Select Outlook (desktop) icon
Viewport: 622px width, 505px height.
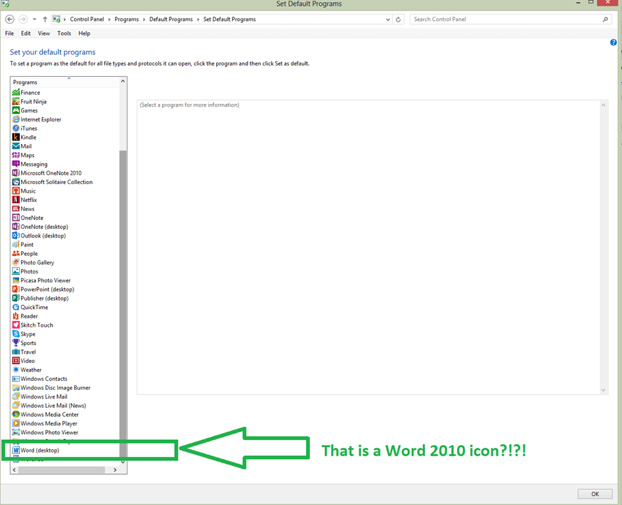point(16,235)
